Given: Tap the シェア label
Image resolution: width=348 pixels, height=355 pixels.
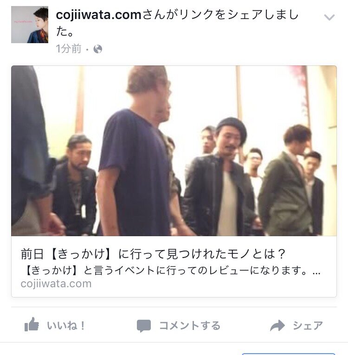Looking at the screenshot, I should pos(308,326).
